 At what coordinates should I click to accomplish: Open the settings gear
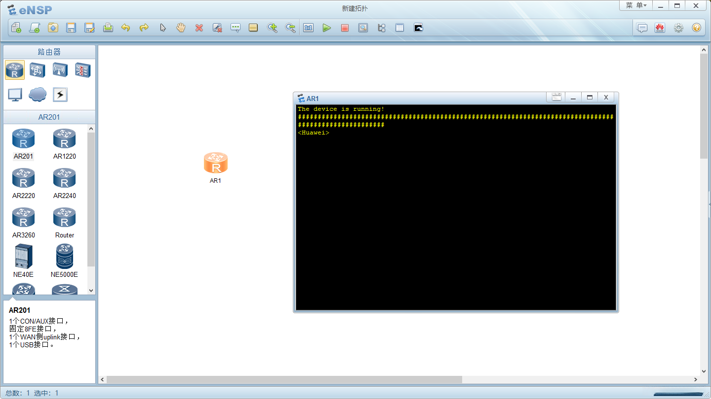point(678,28)
